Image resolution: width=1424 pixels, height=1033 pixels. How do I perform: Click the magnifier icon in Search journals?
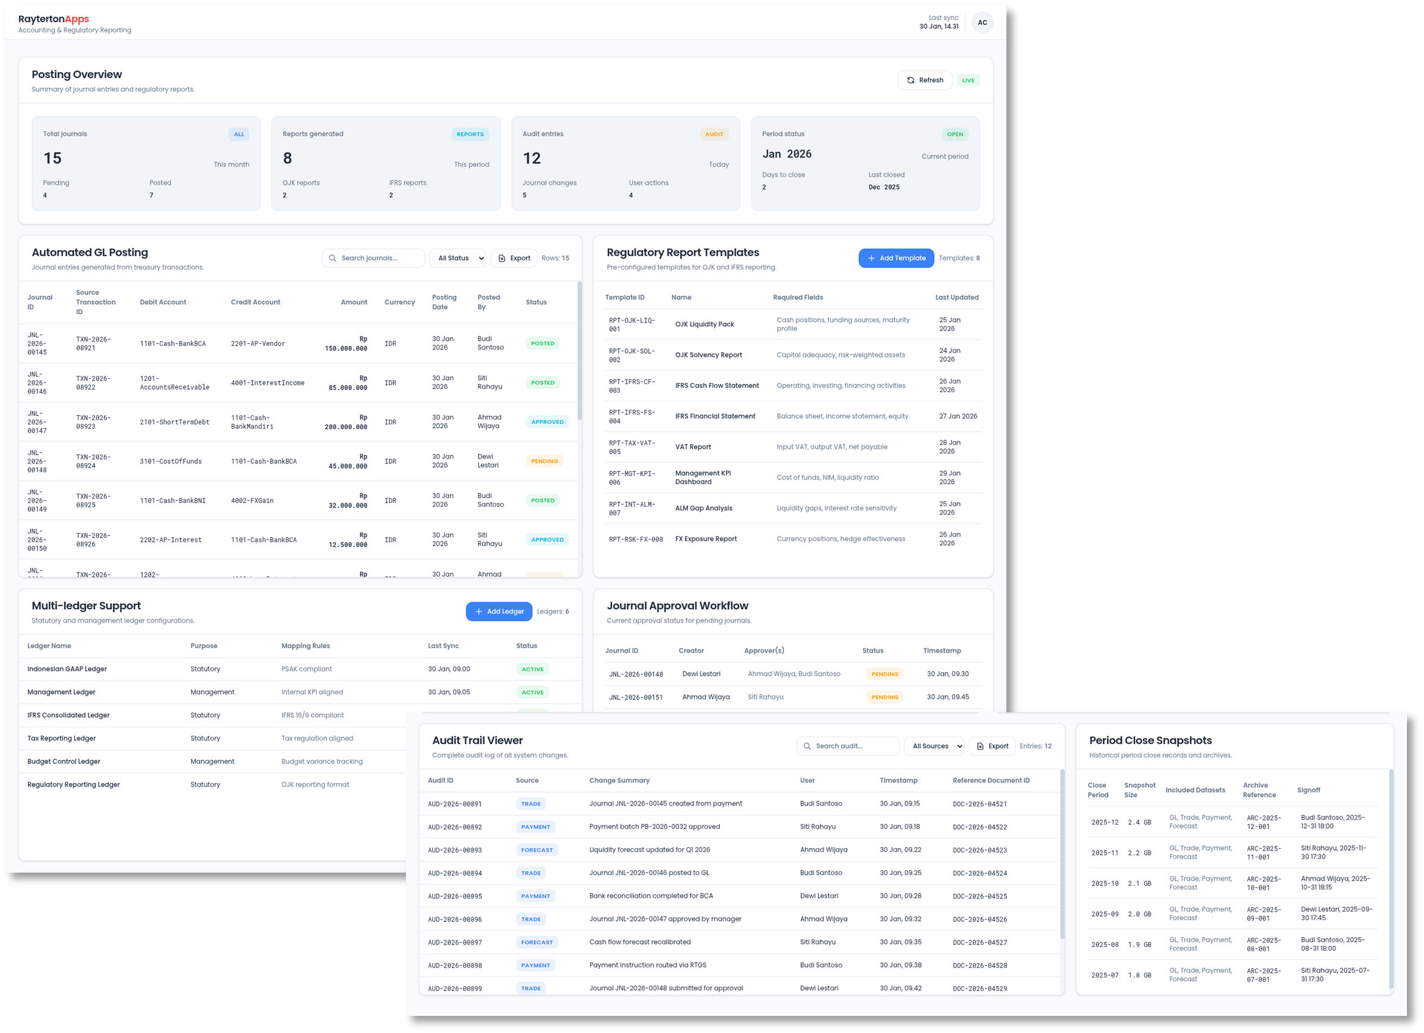(333, 258)
